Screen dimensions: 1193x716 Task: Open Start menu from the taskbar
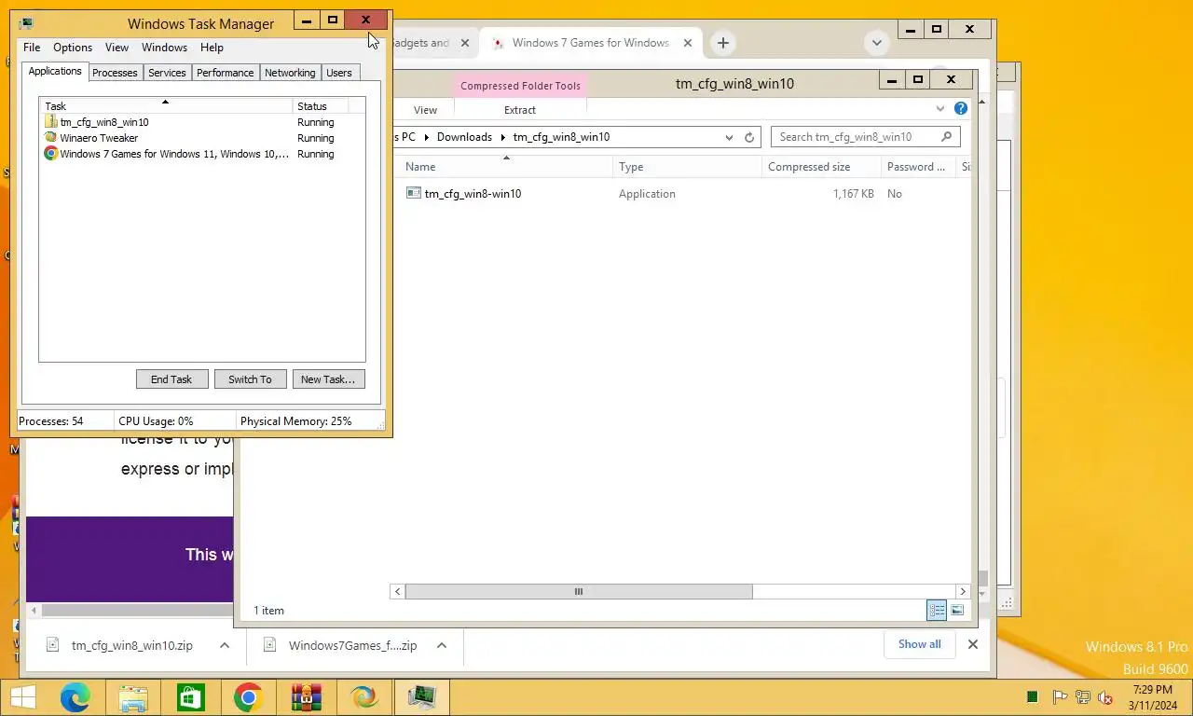coord(22,697)
